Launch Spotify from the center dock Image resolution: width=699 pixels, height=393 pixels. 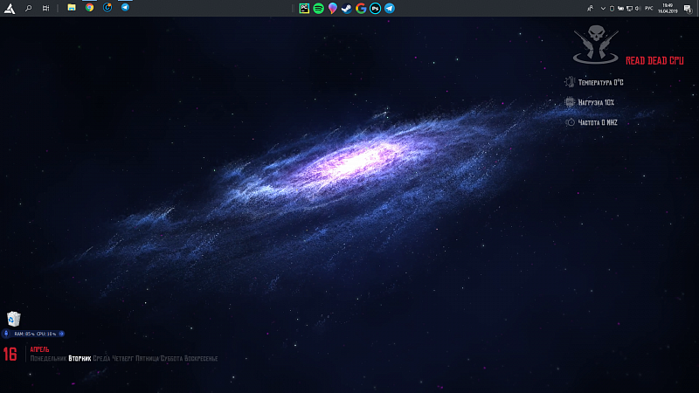click(318, 8)
